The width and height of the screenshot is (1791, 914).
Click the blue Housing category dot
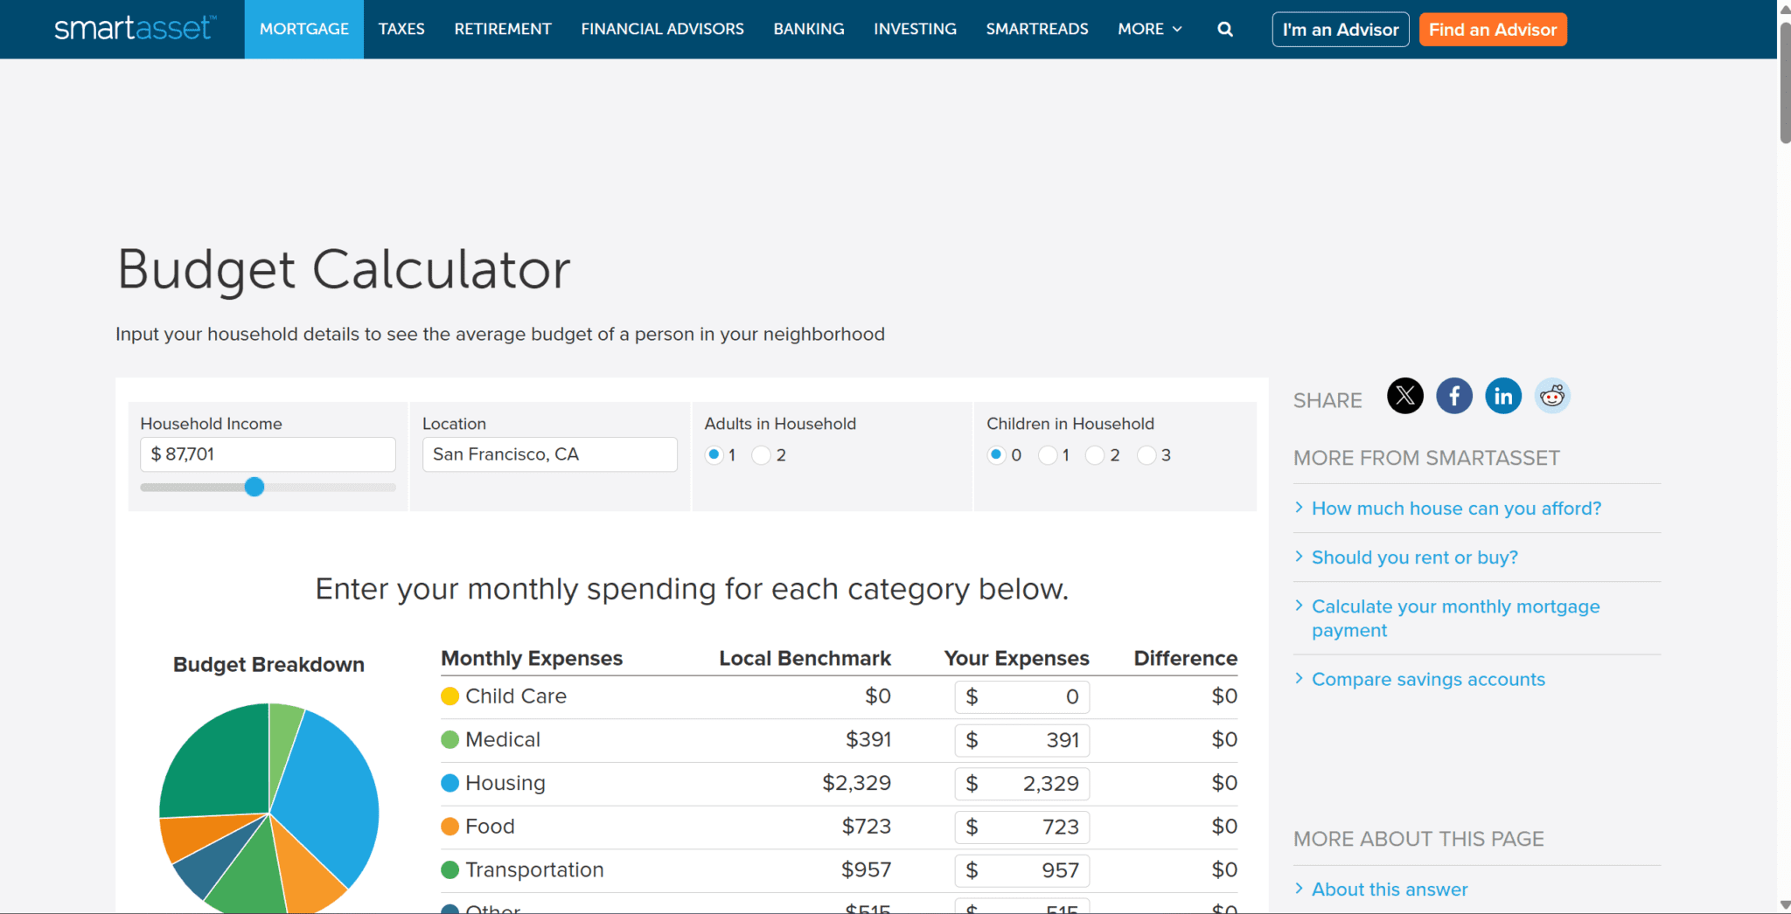tap(450, 783)
